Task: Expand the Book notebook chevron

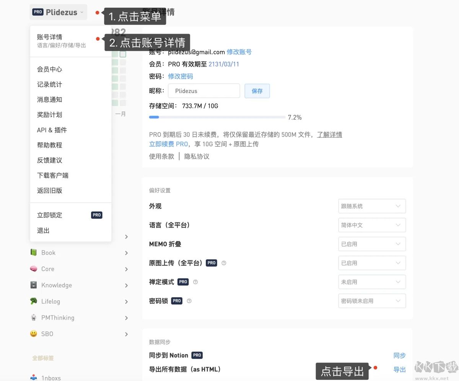Action: click(x=126, y=253)
